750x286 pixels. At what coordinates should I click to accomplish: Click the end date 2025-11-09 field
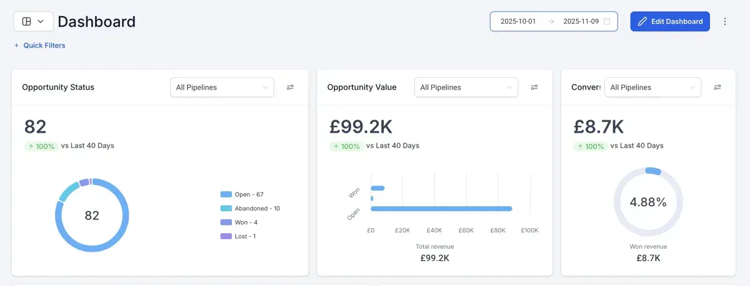pyautogui.click(x=581, y=21)
